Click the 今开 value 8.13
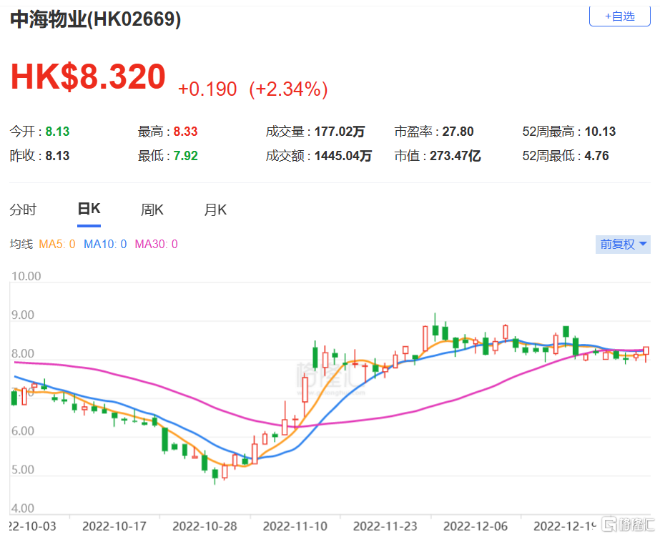Image resolution: width=660 pixels, height=537 pixels. [57, 132]
